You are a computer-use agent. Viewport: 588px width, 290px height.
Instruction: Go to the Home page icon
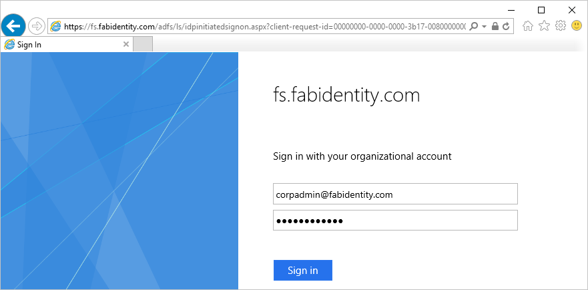pos(528,26)
